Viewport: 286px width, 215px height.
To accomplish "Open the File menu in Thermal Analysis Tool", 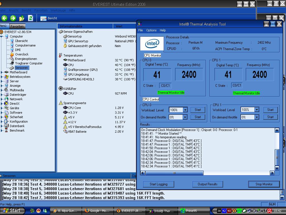I will [x=140, y=30].
